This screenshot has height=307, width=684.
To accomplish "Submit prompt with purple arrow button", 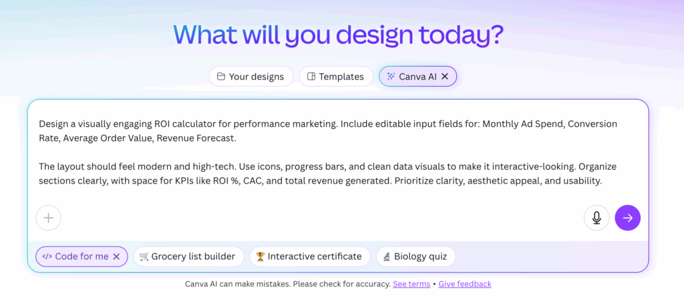I will coord(628,218).
